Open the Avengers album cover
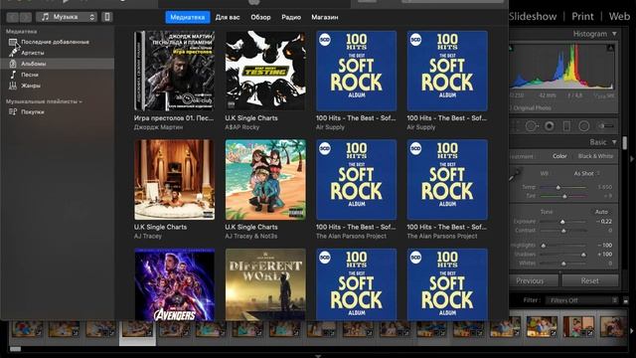Viewport: 636px width, 358px height. click(x=174, y=284)
